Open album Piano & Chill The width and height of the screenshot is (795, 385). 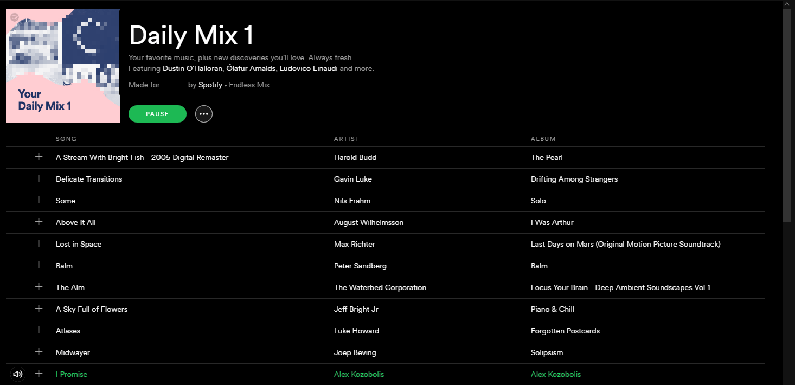553,309
